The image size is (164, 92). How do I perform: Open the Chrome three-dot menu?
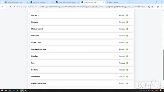161,7
